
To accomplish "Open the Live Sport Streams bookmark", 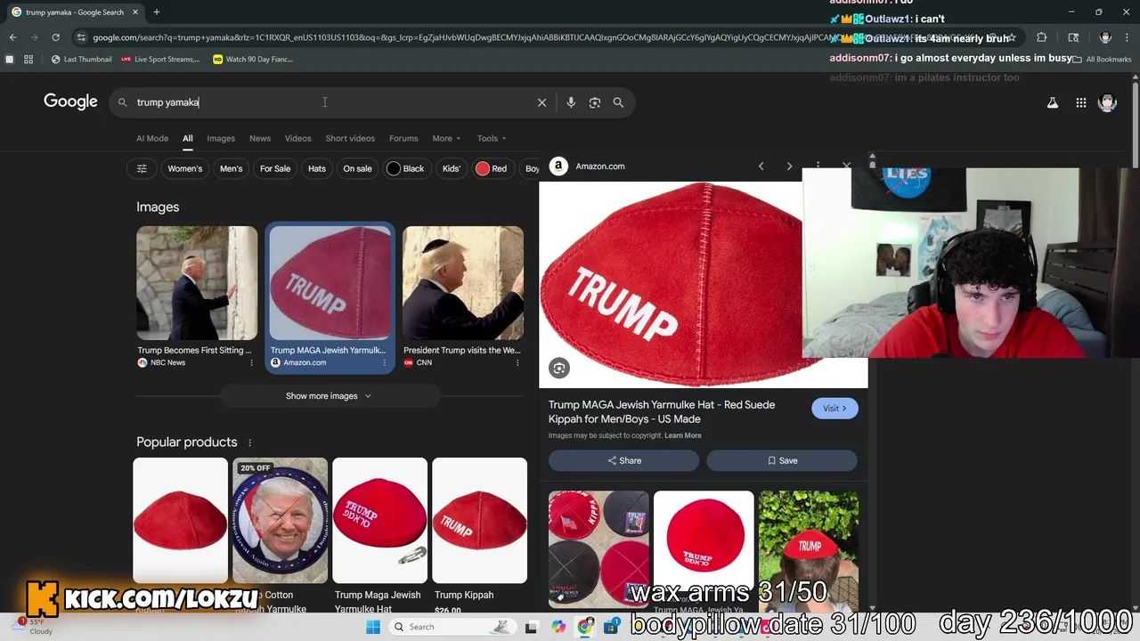I will 160,60.
